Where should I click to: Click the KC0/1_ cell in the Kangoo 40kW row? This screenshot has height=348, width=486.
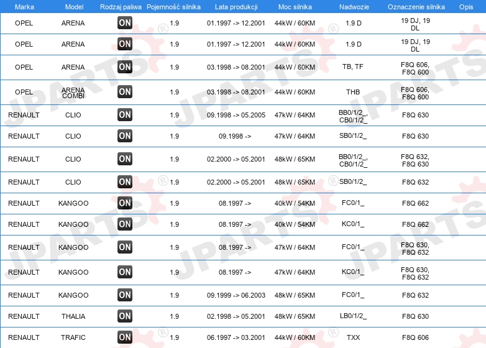tap(353, 224)
